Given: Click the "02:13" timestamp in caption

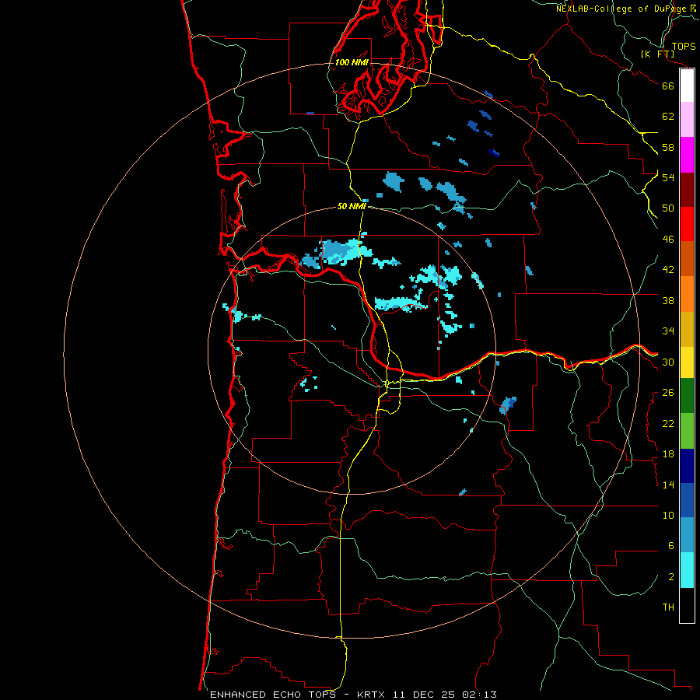Looking at the screenshot, I should [x=479, y=695].
